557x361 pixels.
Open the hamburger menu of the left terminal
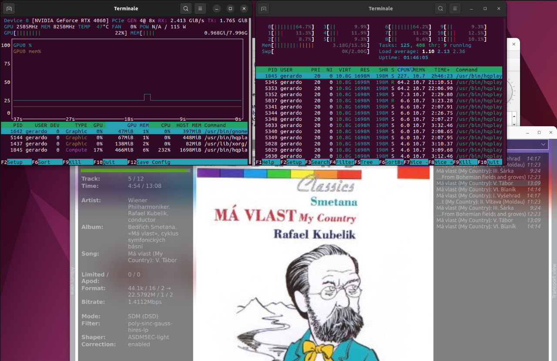click(x=200, y=8)
